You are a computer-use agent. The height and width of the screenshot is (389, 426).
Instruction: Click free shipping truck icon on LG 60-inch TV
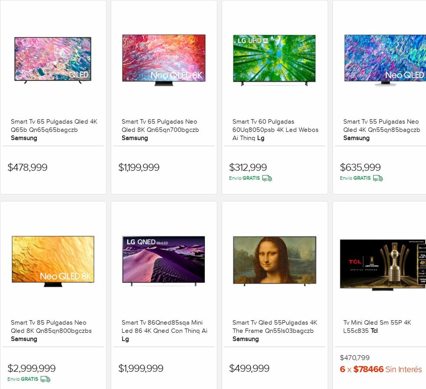(267, 178)
